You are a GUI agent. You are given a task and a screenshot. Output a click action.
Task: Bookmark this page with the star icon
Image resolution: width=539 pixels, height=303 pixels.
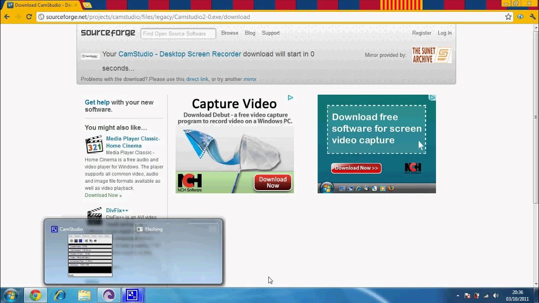[508, 17]
